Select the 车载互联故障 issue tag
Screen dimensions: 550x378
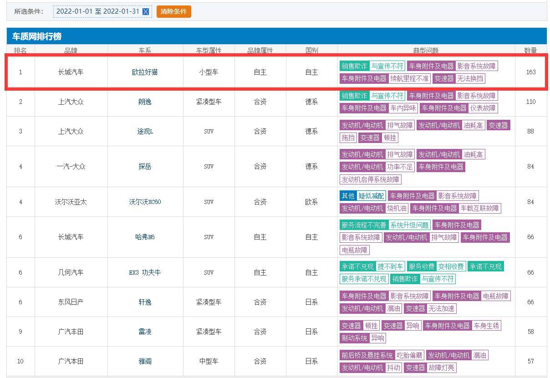pyautogui.click(x=480, y=208)
